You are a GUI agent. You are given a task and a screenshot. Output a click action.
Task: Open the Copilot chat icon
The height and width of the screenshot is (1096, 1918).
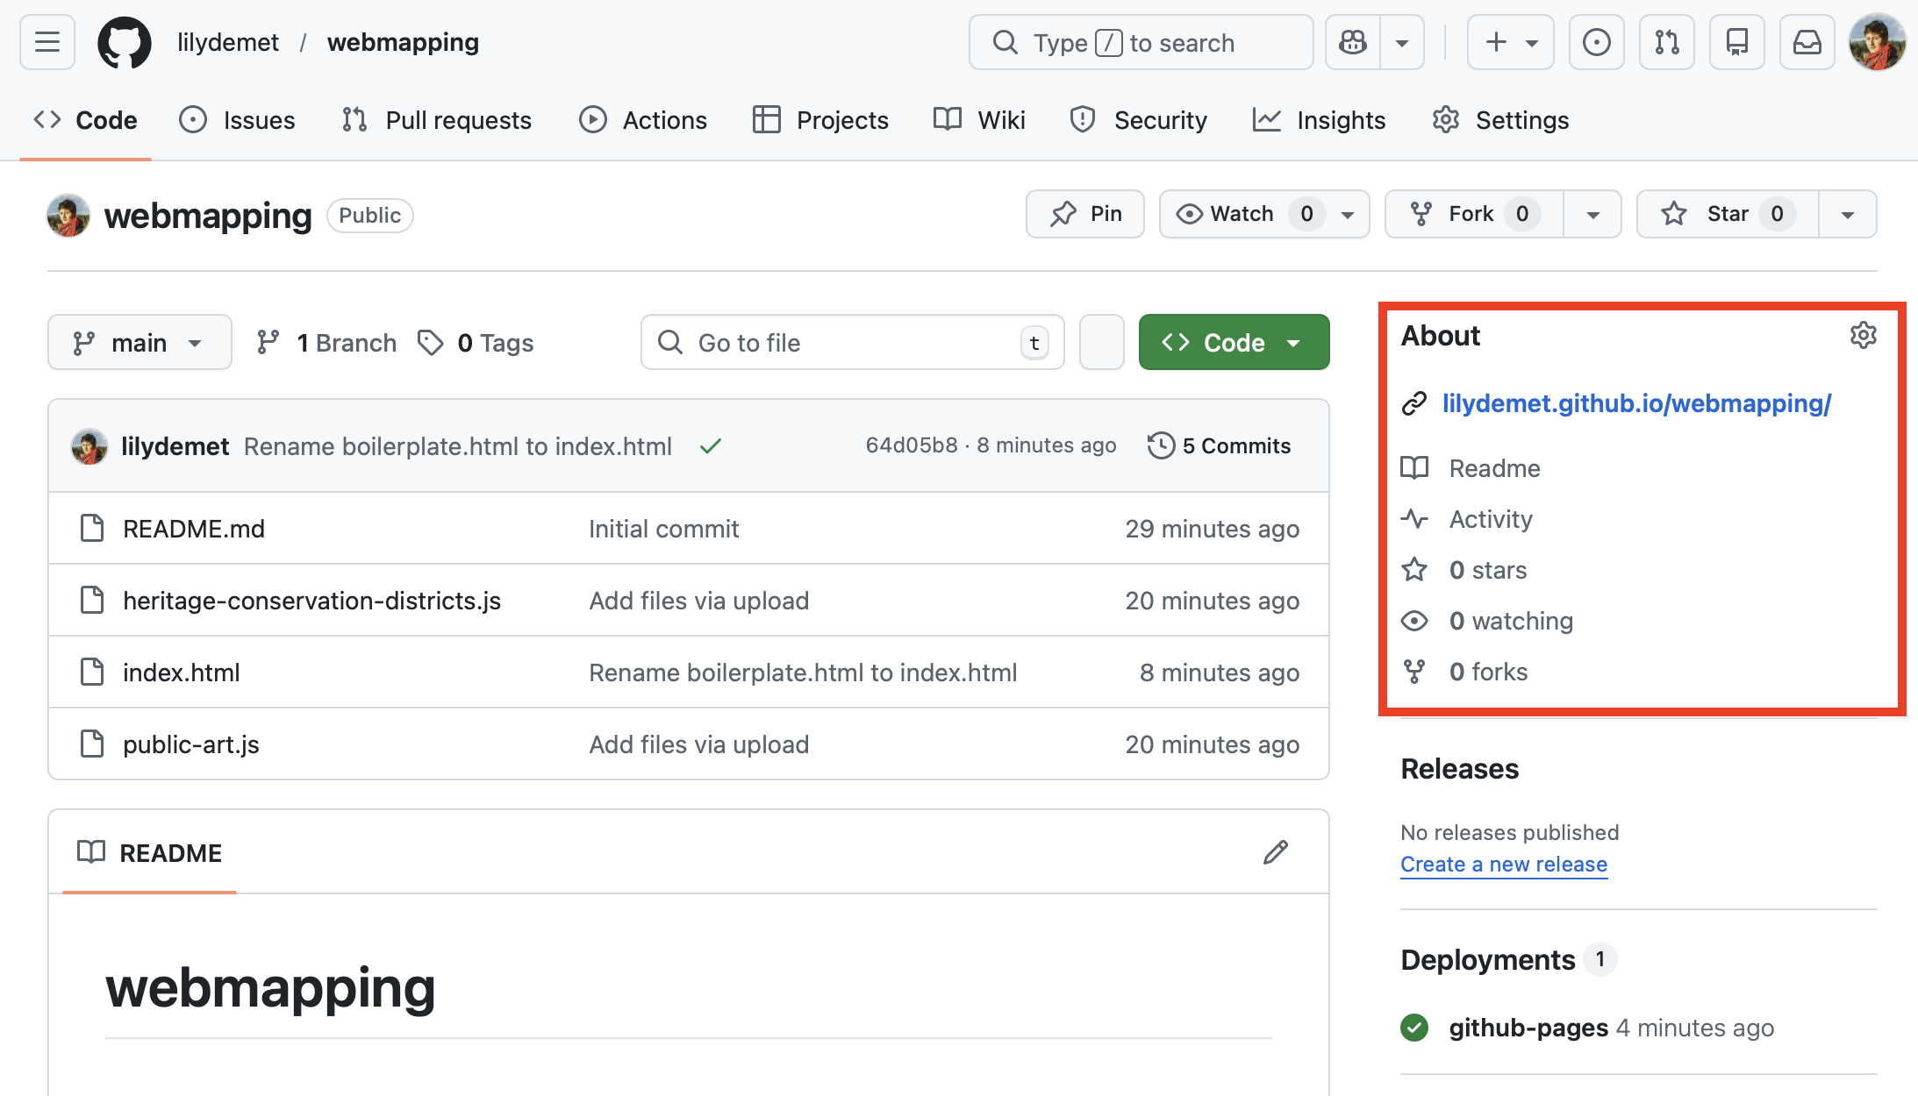[1353, 42]
